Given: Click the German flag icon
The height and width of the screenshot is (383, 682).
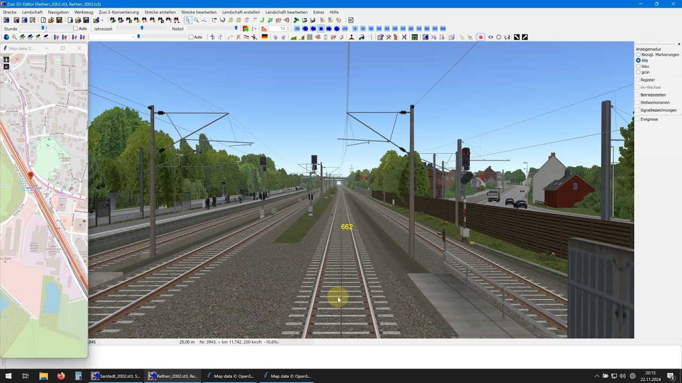Looking at the screenshot, I should 264,37.
